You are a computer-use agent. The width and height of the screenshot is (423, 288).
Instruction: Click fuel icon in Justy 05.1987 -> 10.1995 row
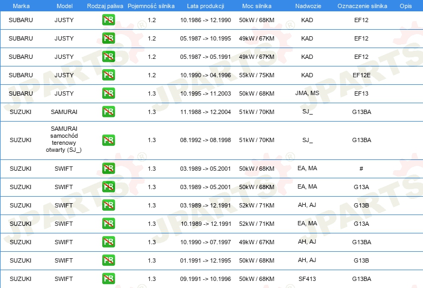[108, 38]
